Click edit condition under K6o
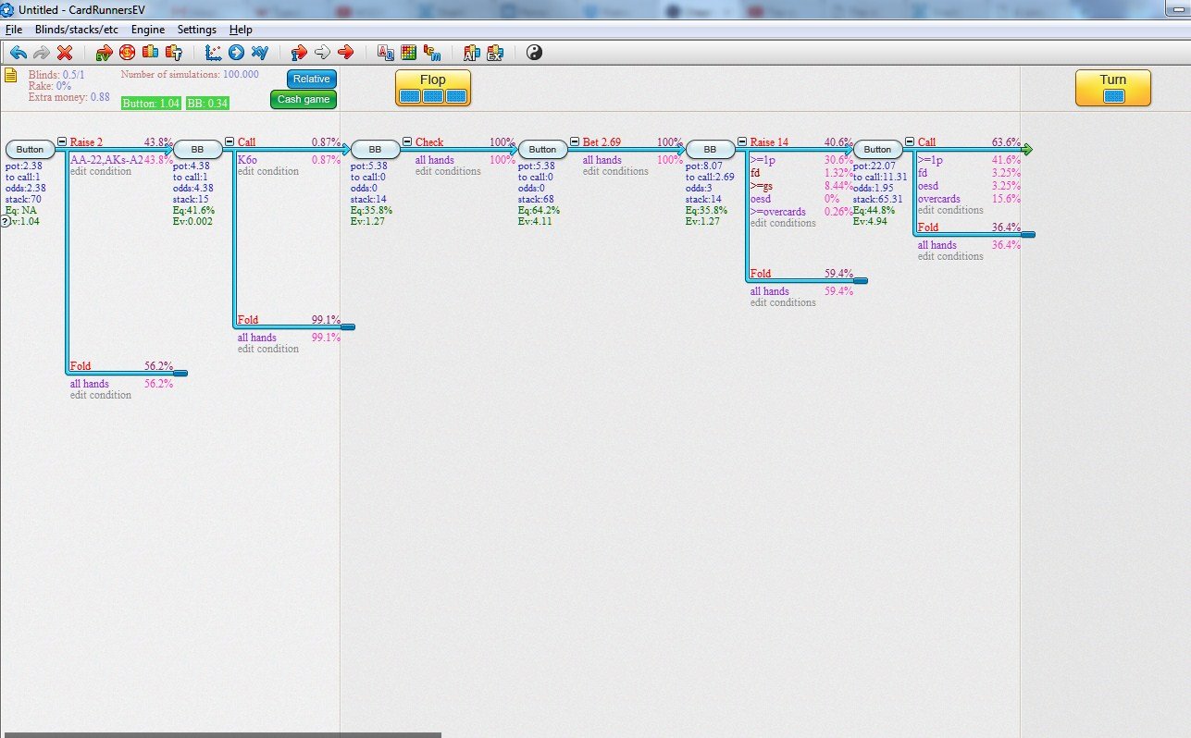 (268, 171)
